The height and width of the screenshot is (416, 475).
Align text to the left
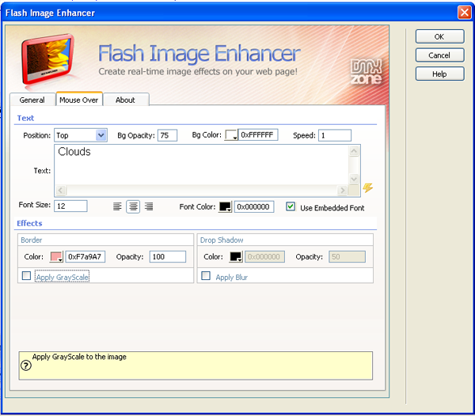pyautogui.click(x=117, y=207)
